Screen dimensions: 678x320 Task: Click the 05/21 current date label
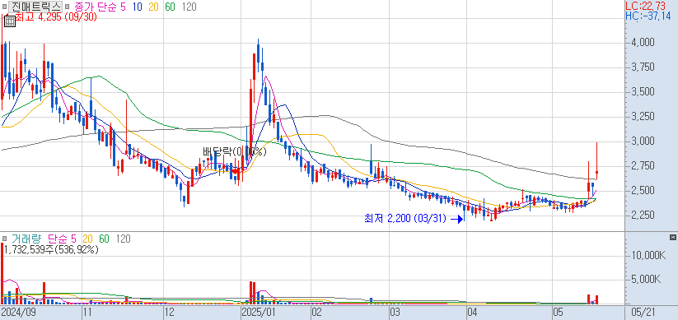click(x=644, y=312)
